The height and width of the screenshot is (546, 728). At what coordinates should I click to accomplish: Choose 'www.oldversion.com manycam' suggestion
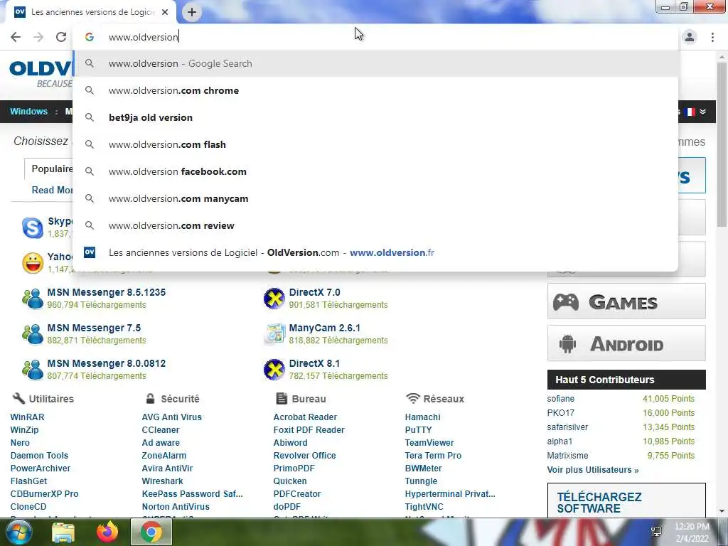[x=375, y=198]
